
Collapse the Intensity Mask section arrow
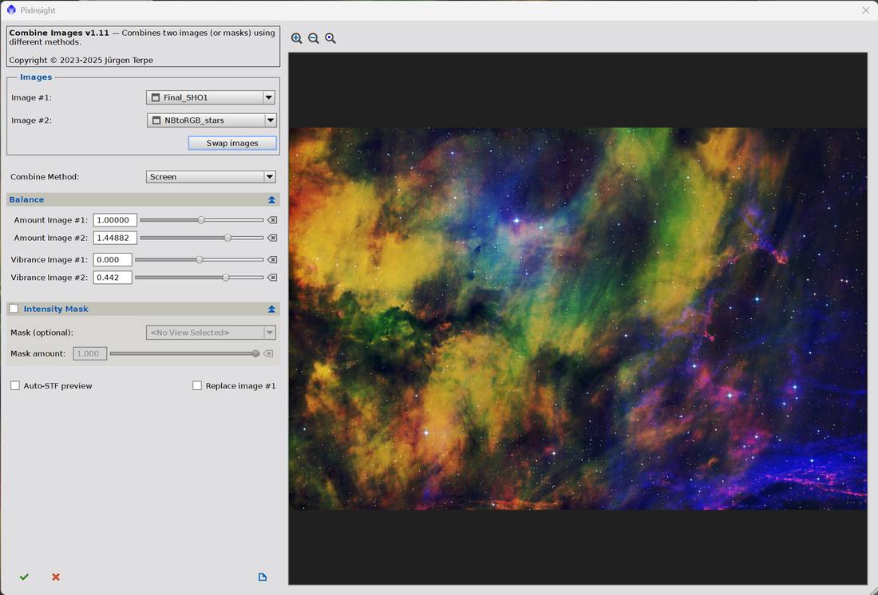click(x=271, y=309)
